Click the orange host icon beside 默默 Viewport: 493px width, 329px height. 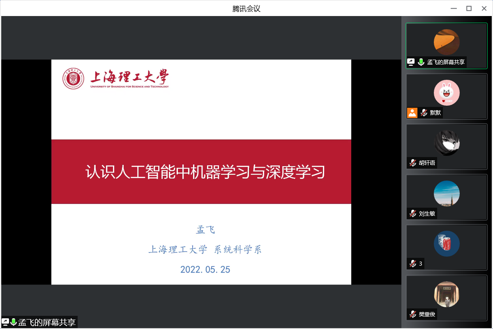[x=412, y=113]
